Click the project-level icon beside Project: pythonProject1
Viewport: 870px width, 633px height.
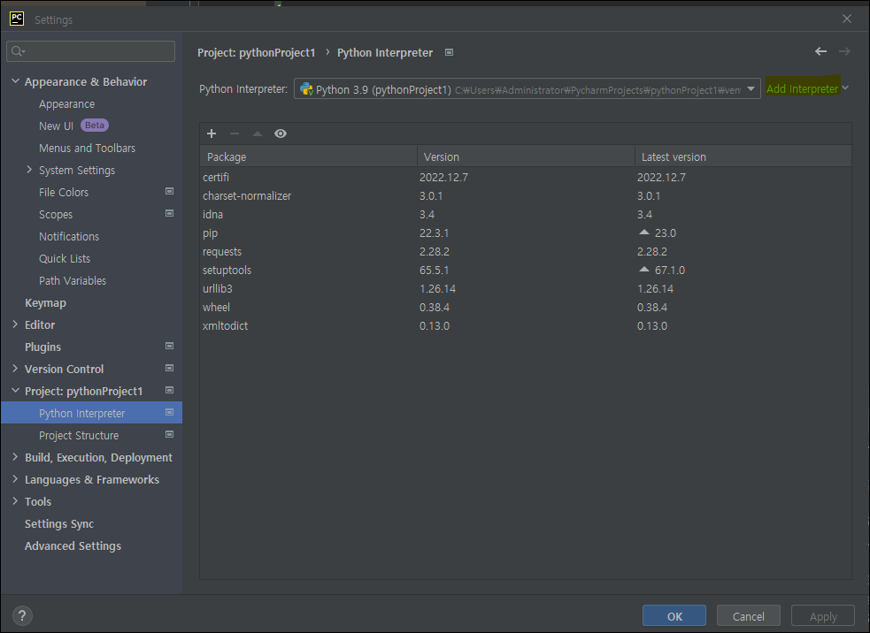click(x=170, y=390)
